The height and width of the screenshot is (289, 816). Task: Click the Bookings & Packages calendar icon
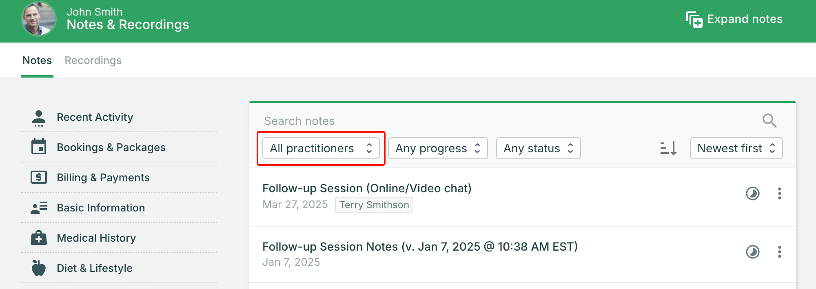(x=39, y=147)
